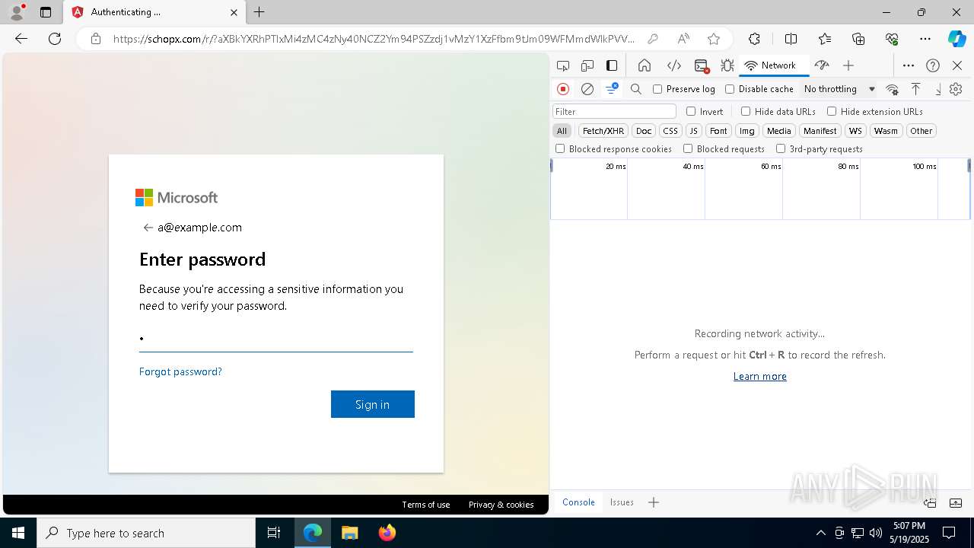Open Terms of use link

pyautogui.click(x=426, y=505)
